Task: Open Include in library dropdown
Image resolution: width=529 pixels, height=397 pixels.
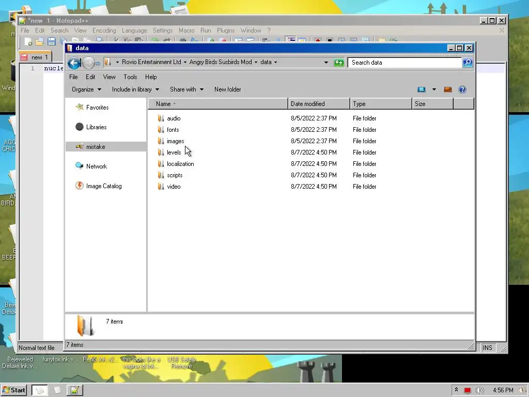Action: [135, 89]
